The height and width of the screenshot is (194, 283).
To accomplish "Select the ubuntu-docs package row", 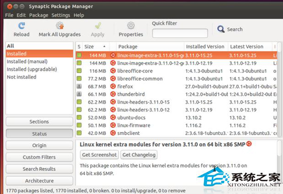I will coord(176,117).
